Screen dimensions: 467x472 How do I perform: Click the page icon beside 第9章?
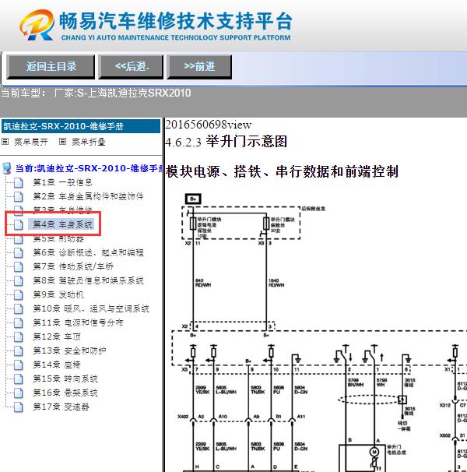(19, 294)
